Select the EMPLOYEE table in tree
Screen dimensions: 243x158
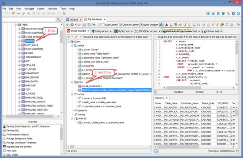(30, 86)
